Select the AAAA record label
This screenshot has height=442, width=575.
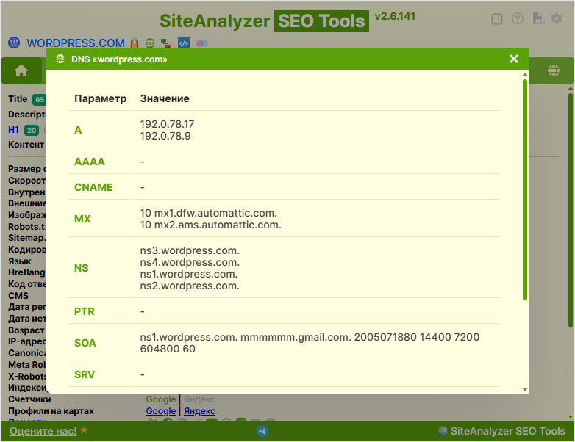click(x=90, y=162)
